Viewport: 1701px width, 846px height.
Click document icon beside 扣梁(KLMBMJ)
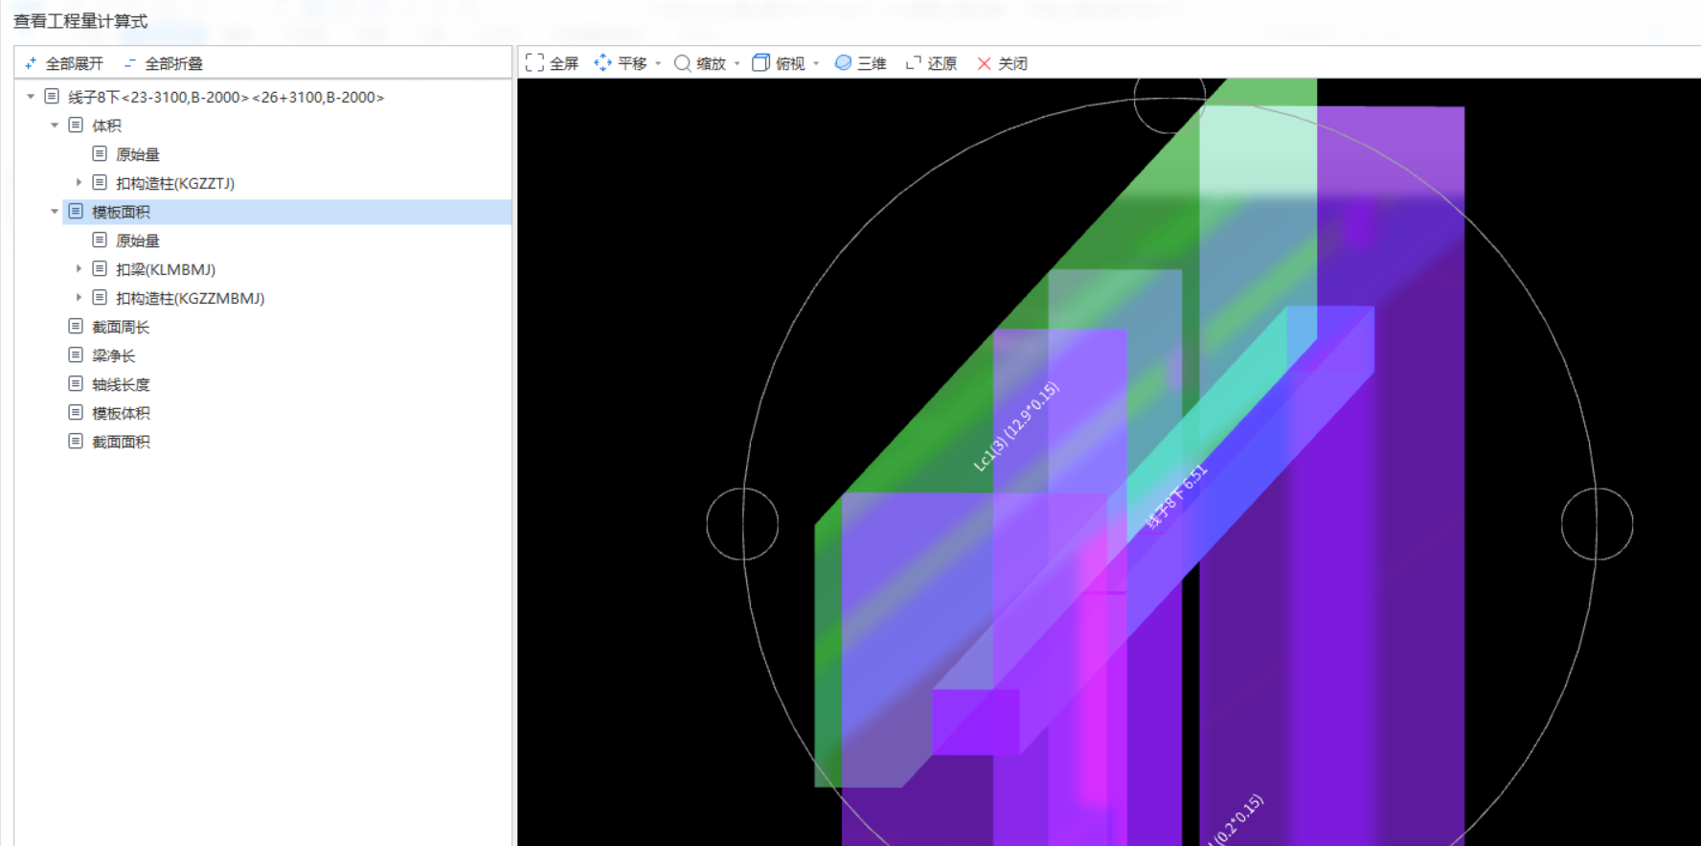point(100,268)
